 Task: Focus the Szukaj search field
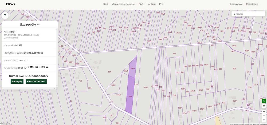[x=248, y=14]
